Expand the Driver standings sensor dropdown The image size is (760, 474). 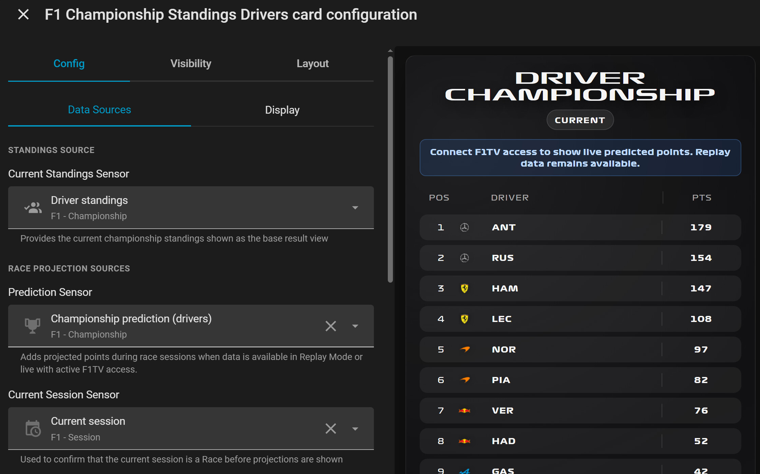pyautogui.click(x=355, y=208)
